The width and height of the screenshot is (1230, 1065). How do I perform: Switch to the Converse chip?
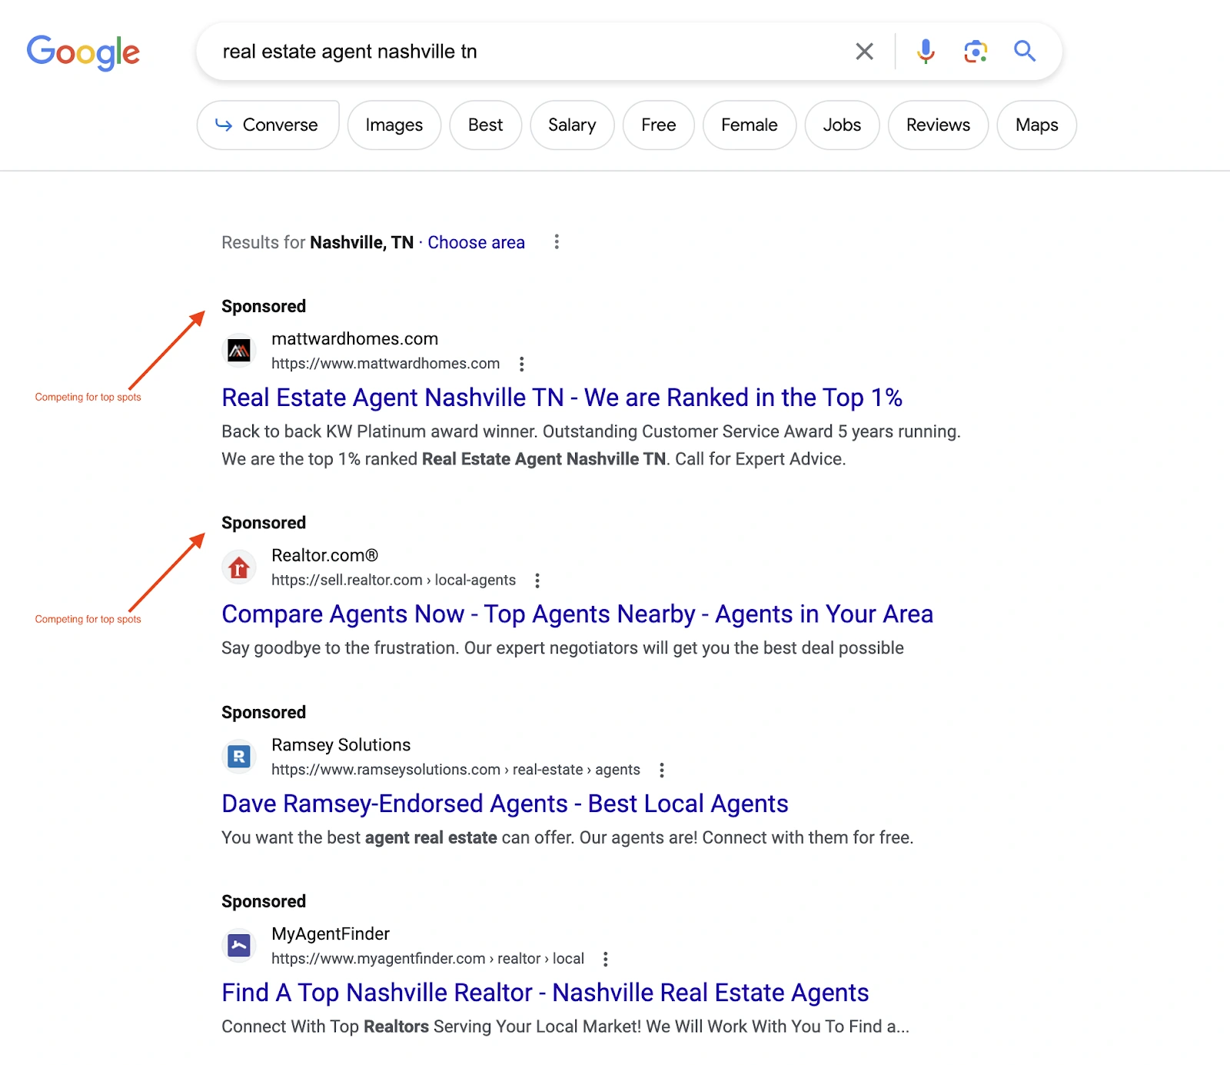pyautogui.click(x=268, y=125)
